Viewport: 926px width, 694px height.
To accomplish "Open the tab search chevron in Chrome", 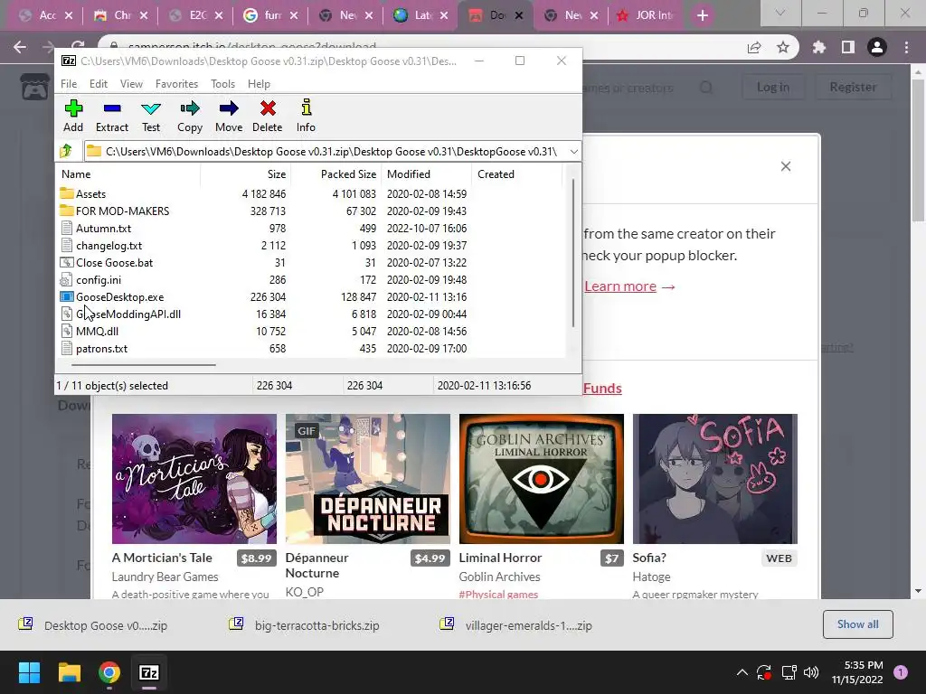I will pyautogui.click(x=780, y=13).
